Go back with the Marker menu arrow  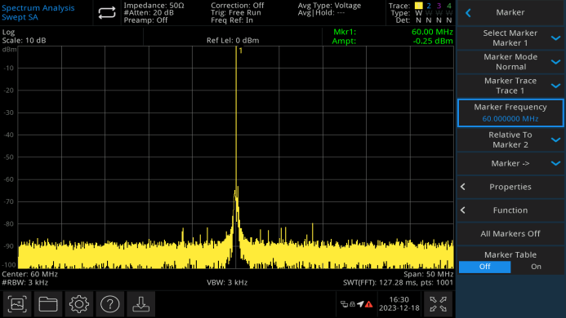click(468, 13)
